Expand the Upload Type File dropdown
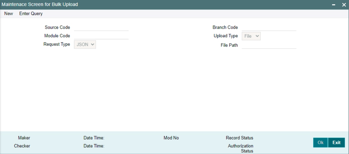The height and width of the screenshot is (154, 349). coord(251,36)
